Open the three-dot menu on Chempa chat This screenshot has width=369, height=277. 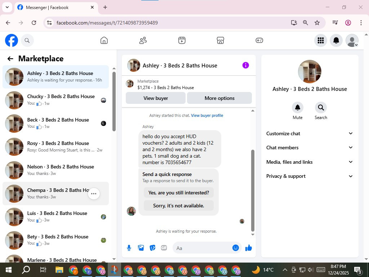click(94, 194)
